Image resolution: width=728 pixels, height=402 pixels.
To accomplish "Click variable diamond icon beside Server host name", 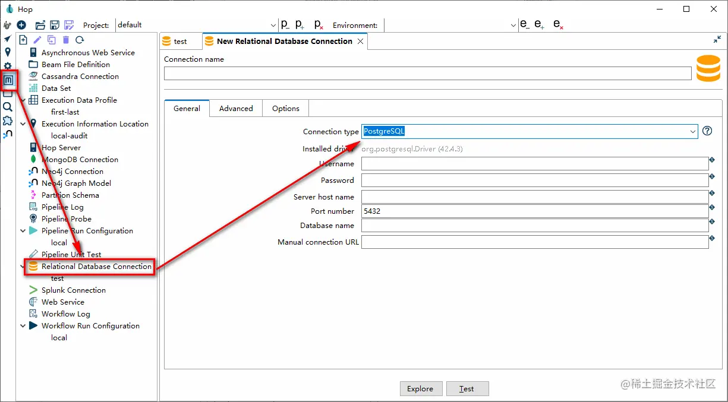I will coord(711,193).
